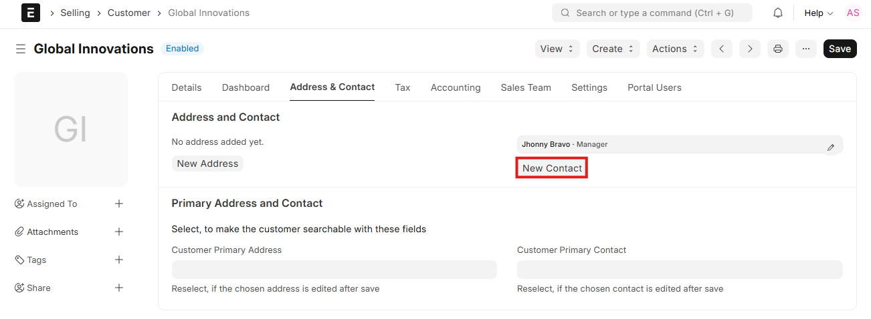
Task: Open the Create dropdown menu
Action: coord(613,49)
